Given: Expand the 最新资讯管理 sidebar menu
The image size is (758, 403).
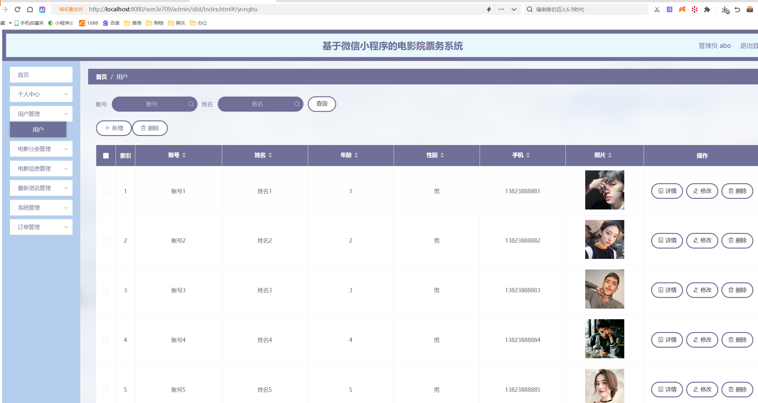Looking at the screenshot, I should click(x=41, y=188).
